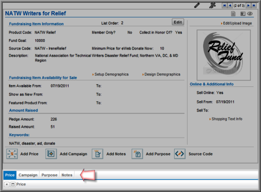Toggle the eye view icon
The image size is (261, 192).
[x=250, y=14]
